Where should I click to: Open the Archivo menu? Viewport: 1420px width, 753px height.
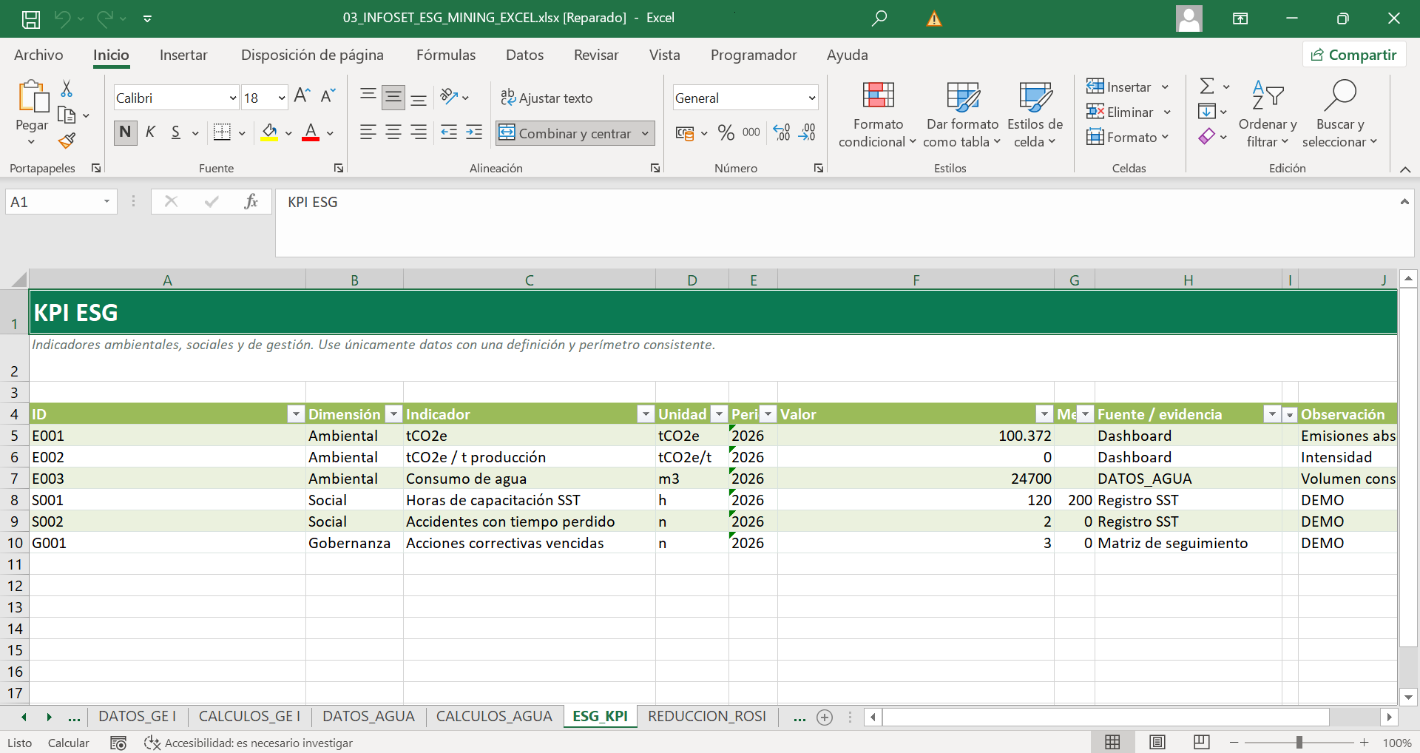pos(38,55)
